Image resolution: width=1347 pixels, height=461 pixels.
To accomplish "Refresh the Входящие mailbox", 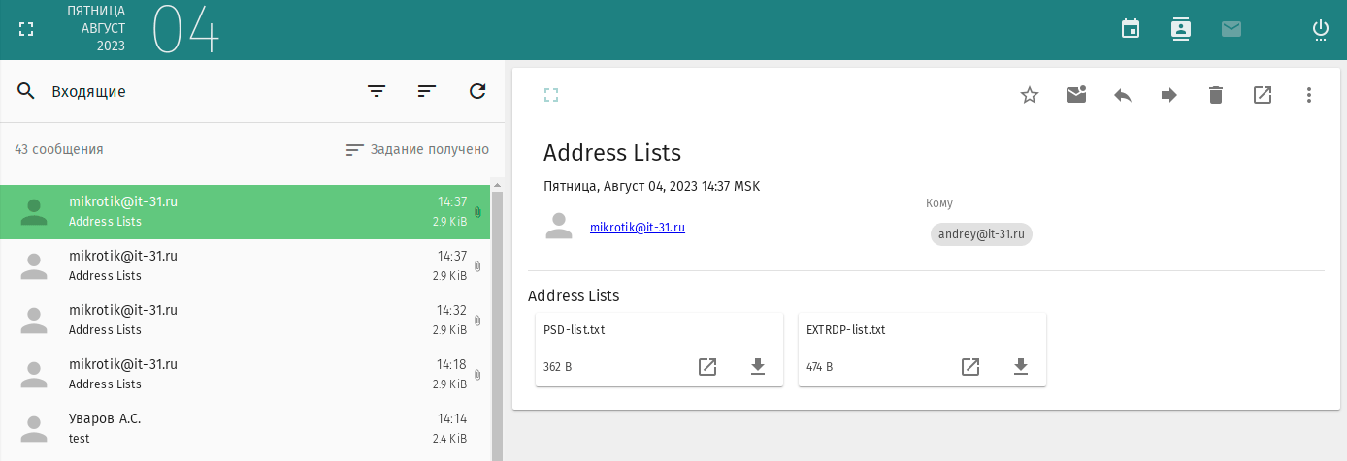I will 477,91.
